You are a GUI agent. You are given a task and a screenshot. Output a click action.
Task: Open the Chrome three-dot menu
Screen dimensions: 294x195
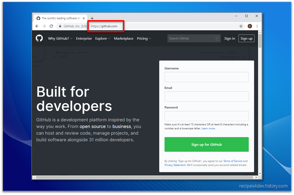[257, 26]
